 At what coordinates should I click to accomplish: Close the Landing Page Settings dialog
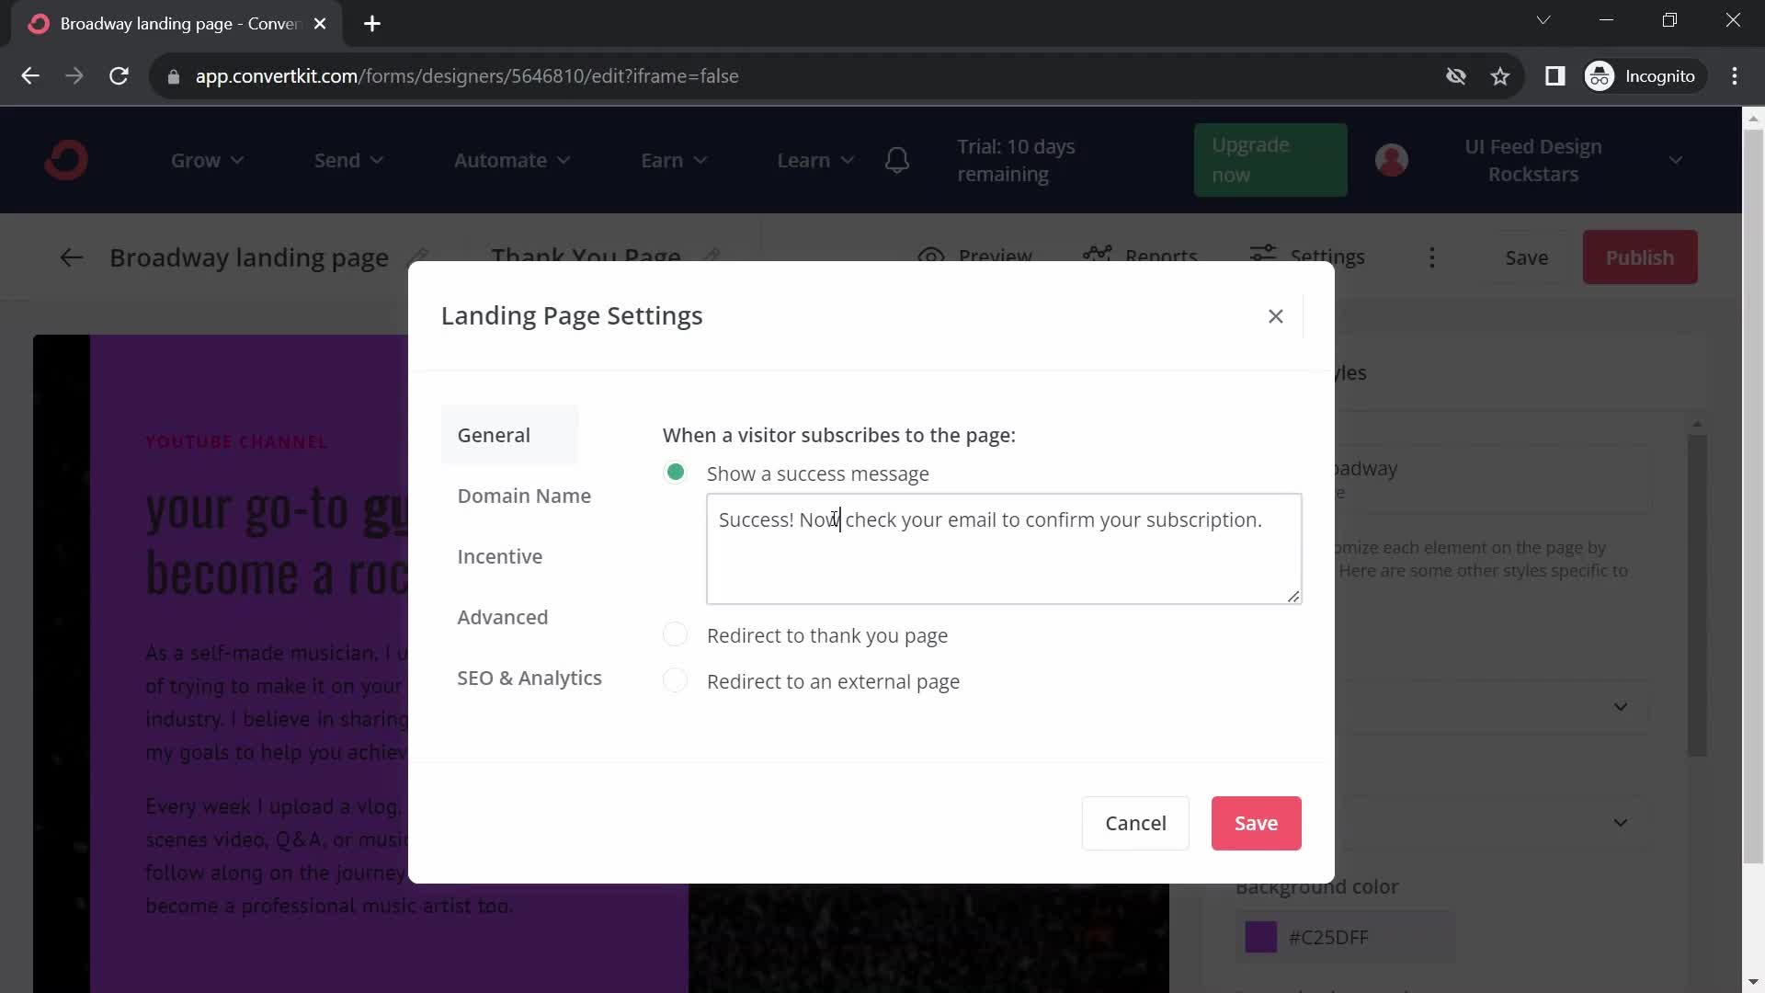point(1275,316)
